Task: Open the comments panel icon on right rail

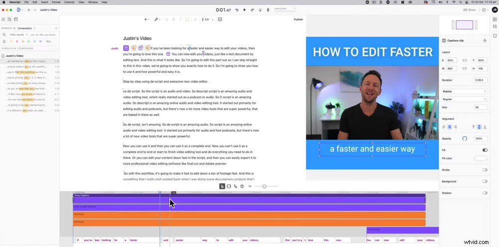Action: point(495,35)
